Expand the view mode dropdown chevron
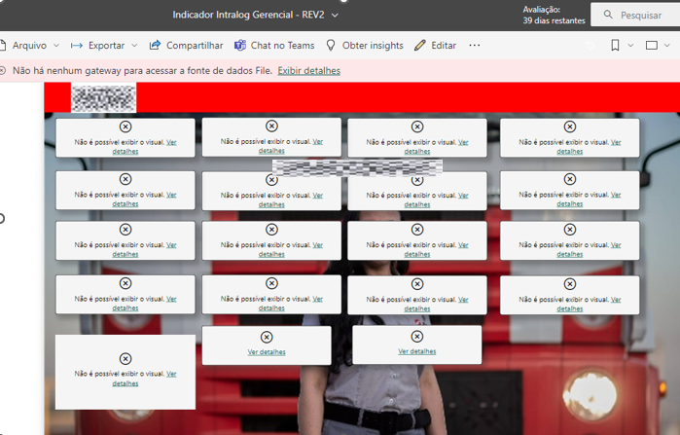 667,46
